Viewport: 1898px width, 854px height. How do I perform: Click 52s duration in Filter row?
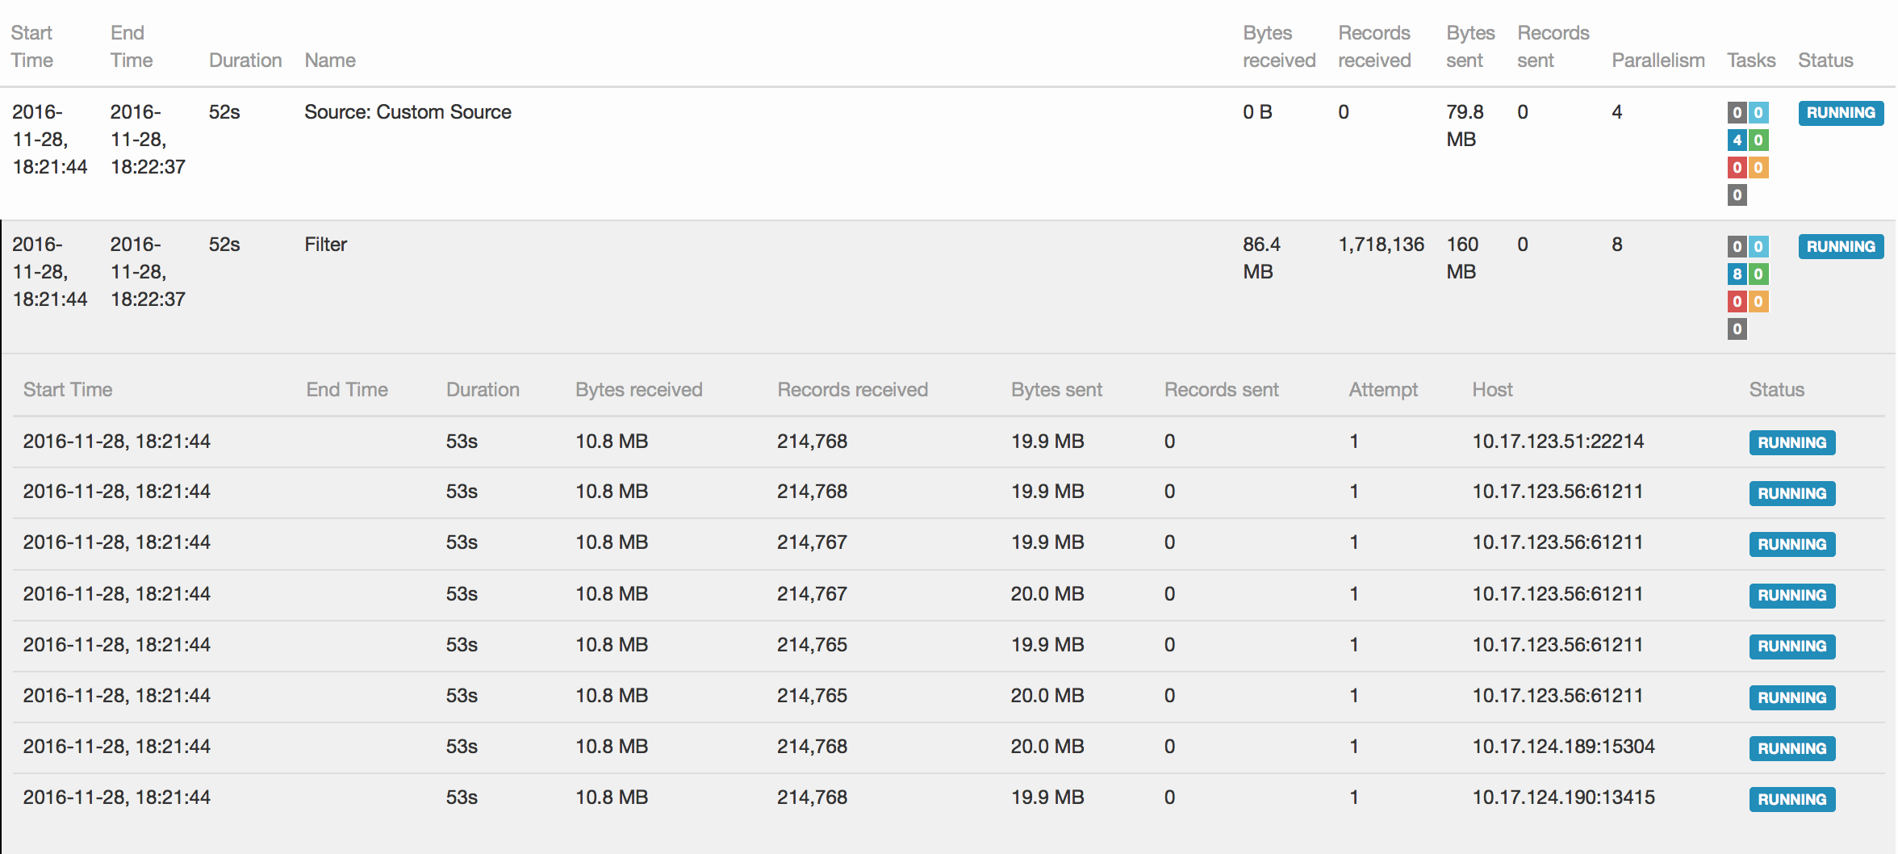[224, 245]
